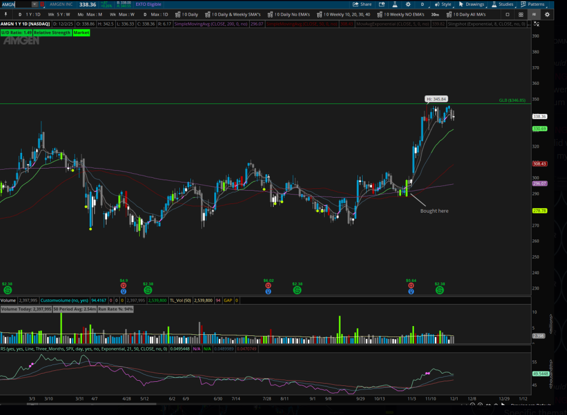Screen dimensions: 567x415
Task: Click the yellow-green 278.78 price axis bubble
Action: click(x=540, y=211)
